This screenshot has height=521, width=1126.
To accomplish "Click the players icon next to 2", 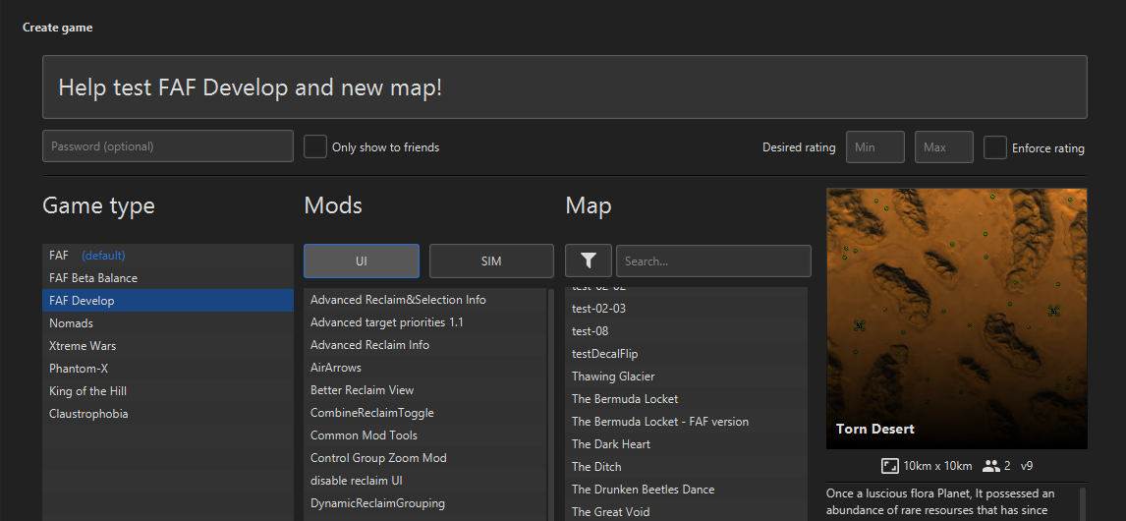I will 991,466.
